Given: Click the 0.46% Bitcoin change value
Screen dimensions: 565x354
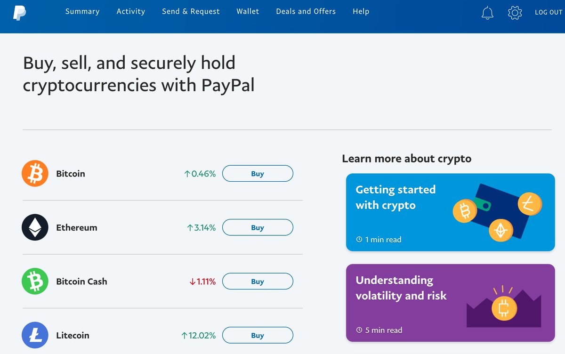Looking at the screenshot, I should pyautogui.click(x=200, y=174).
